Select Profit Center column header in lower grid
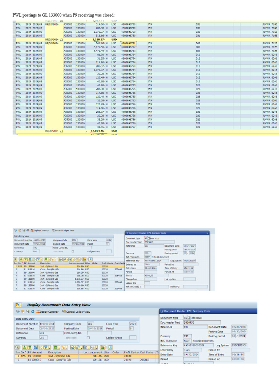 point(131,352)
